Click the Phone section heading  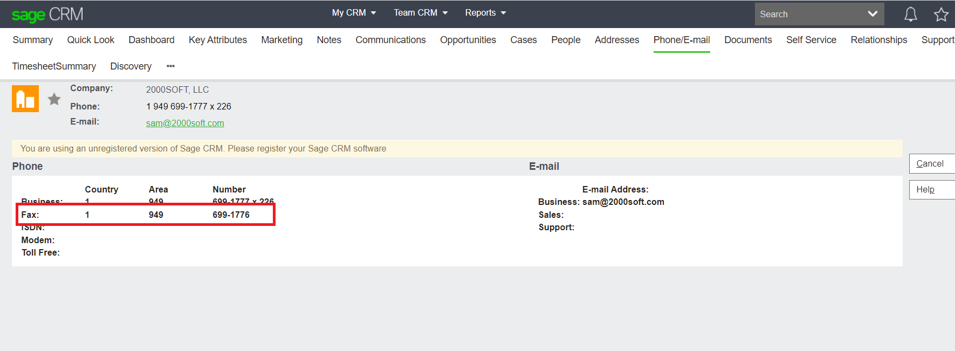[28, 166]
